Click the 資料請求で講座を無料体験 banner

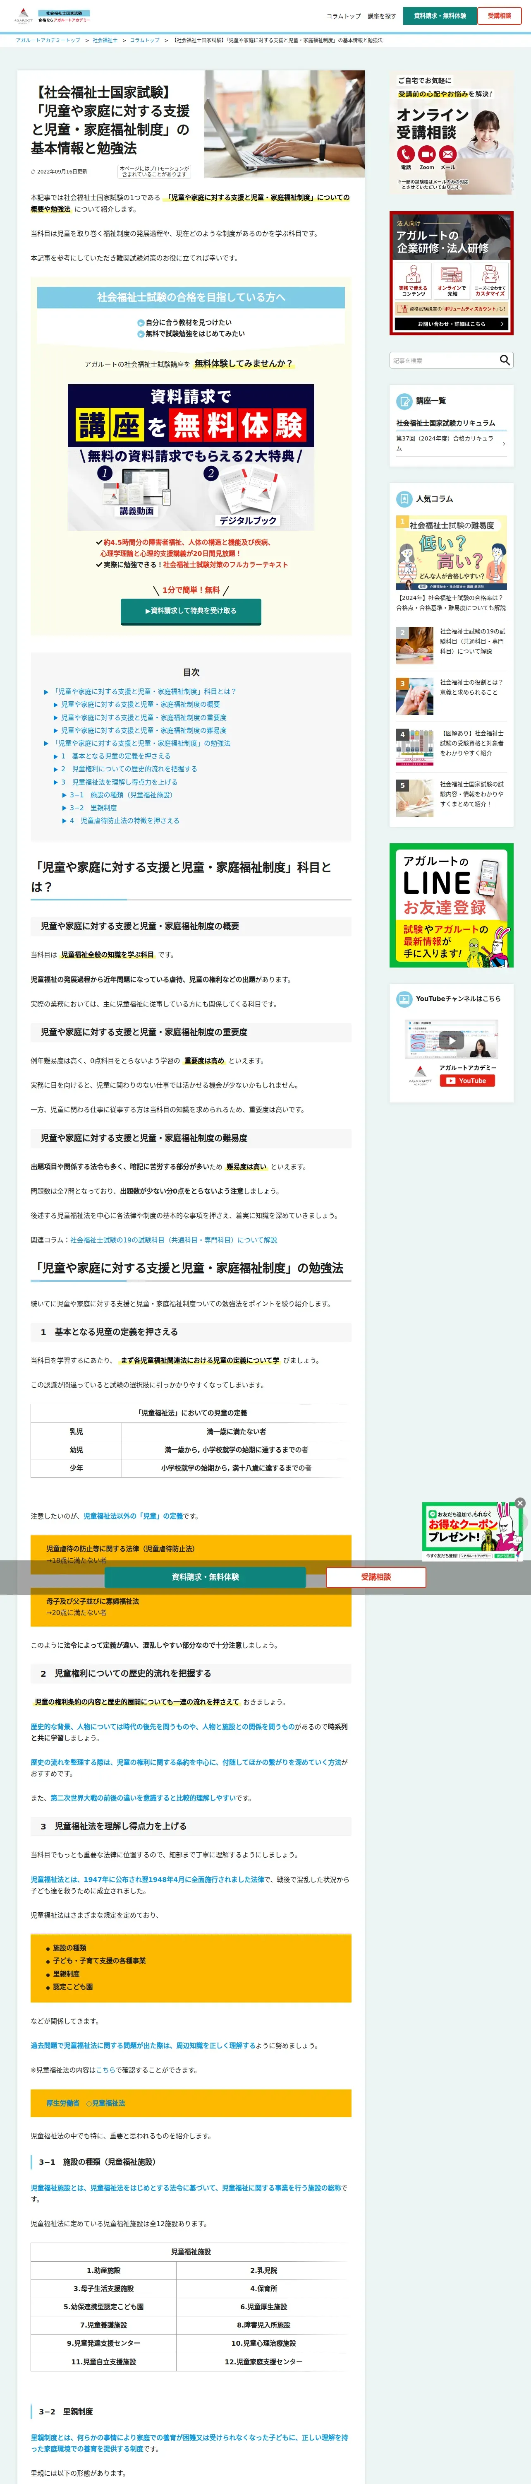(x=191, y=457)
